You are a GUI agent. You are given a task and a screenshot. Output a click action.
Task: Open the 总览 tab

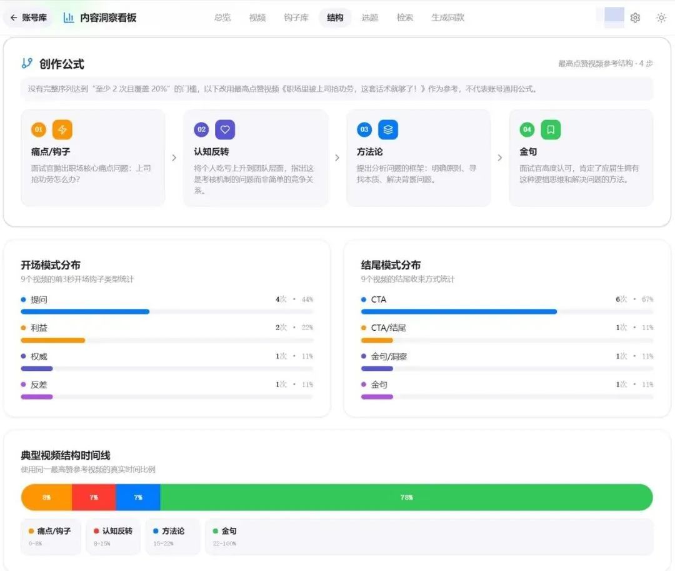point(222,18)
